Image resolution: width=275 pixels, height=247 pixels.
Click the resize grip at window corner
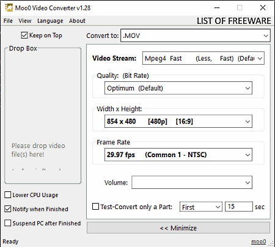[x=271, y=243]
